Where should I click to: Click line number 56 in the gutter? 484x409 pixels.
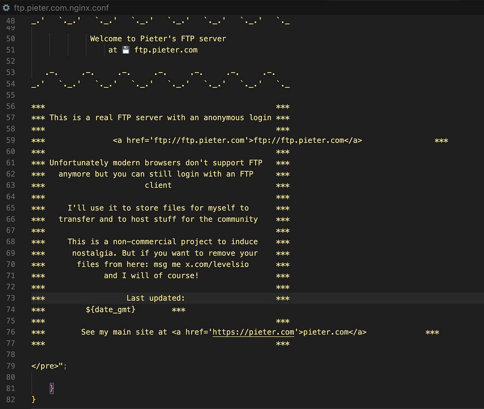[11, 106]
